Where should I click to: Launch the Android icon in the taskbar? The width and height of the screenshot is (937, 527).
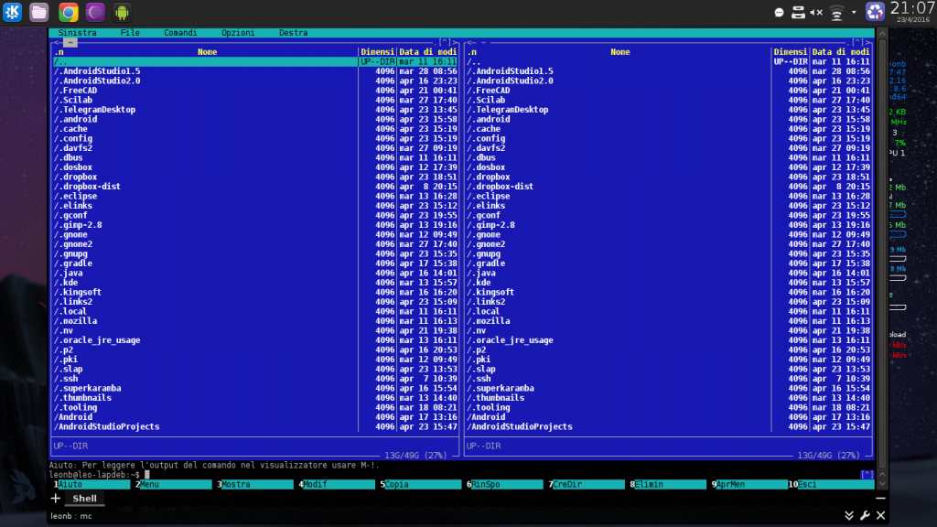pyautogui.click(x=123, y=12)
